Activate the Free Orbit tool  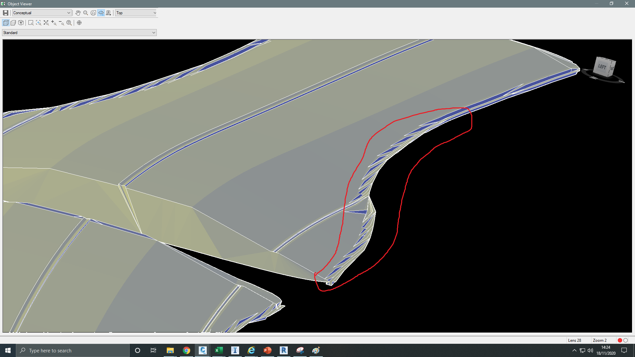93,13
